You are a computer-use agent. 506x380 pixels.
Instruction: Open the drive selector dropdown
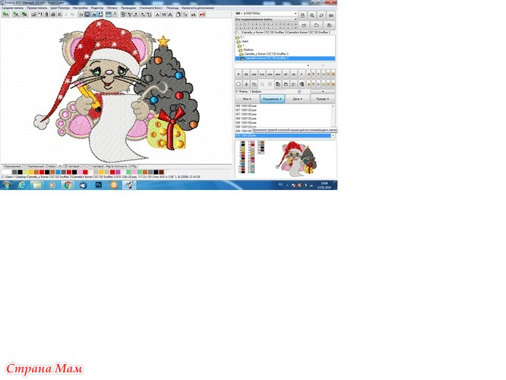(x=296, y=14)
